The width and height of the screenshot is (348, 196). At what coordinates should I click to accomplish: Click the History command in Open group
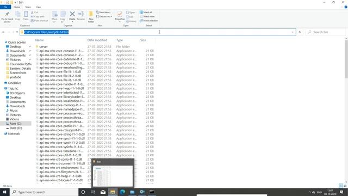coord(131,21)
